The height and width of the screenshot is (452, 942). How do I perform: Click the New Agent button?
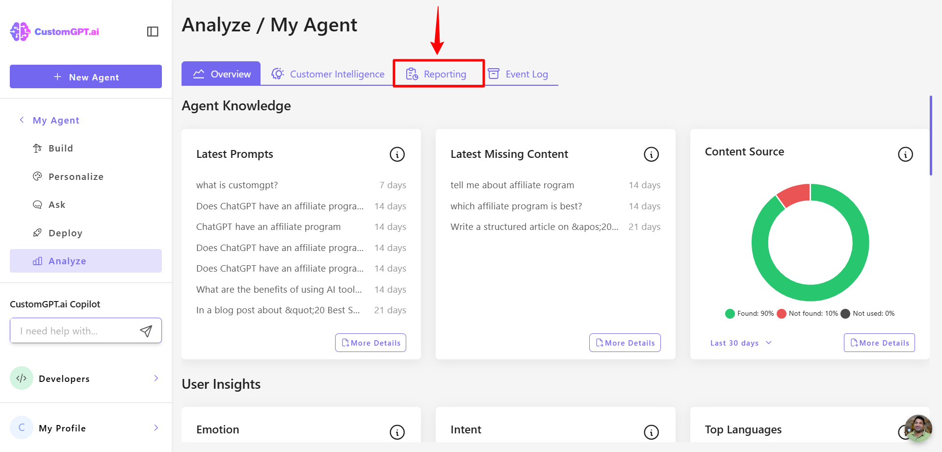point(86,76)
